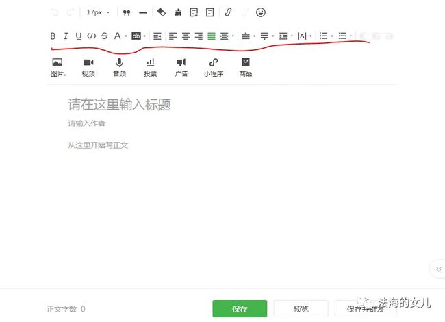The image size is (445, 322).
Task: Click the unordered list icon
Action: pyautogui.click(x=342, y=36)
